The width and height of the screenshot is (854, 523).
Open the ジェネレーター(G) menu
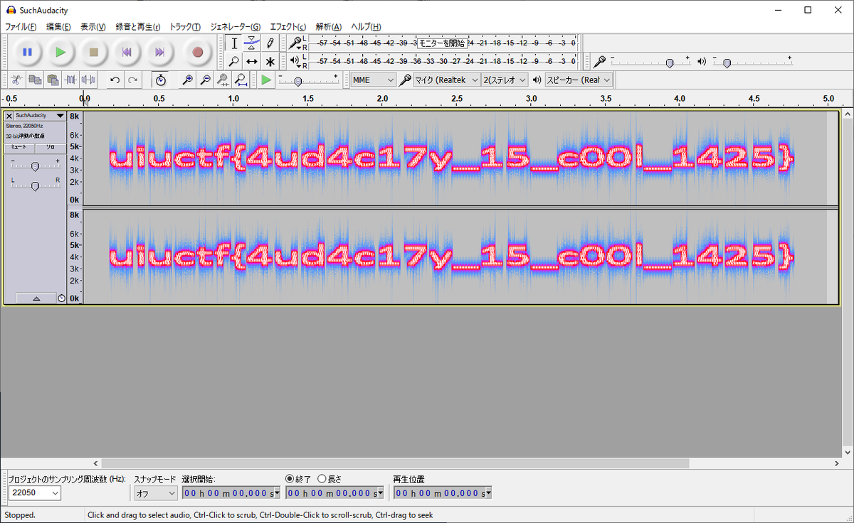[x=235, y=26]
